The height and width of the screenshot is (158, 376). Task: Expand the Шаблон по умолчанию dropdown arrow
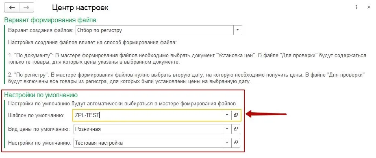[x=227, y=115]
